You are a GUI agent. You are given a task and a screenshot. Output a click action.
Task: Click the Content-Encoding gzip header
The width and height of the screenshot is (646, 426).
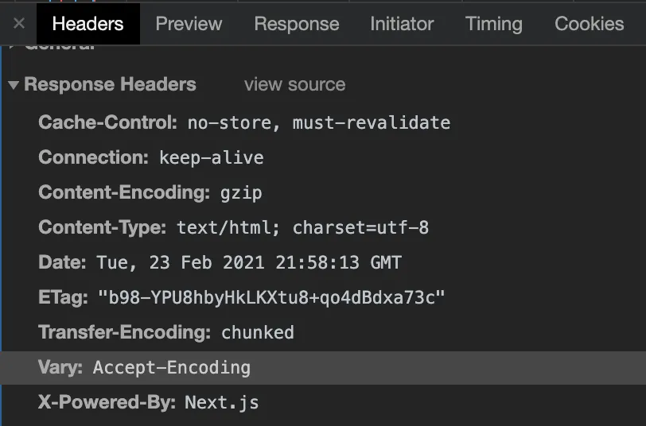150,192
